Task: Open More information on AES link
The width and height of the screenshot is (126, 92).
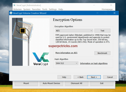Action: pos(66,53)
